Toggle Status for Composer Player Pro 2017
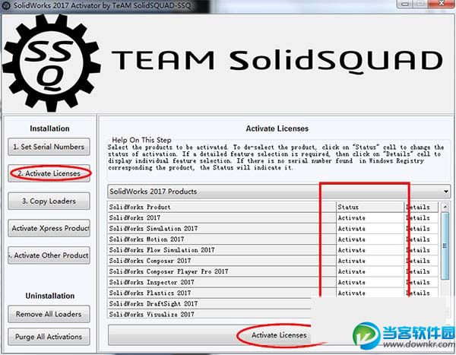The image size is (456, 355). pos(370,271)
